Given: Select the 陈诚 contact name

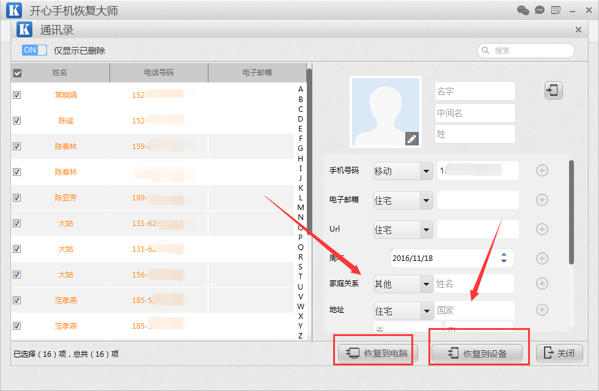Looking at the screenshot, I should pos(66,121).
